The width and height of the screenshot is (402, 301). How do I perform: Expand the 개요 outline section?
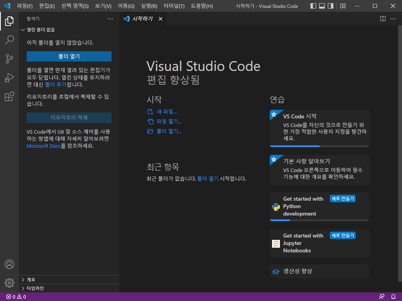click(x=69, y=280)
